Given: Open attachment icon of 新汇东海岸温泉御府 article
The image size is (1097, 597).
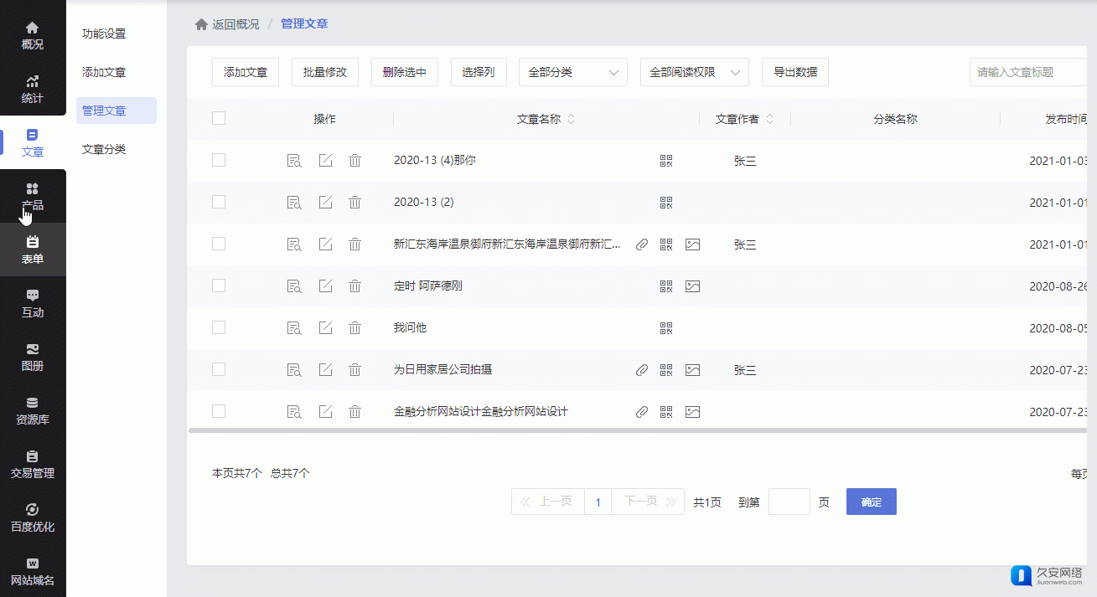Looking at the screenshot, I should point(642,244).
